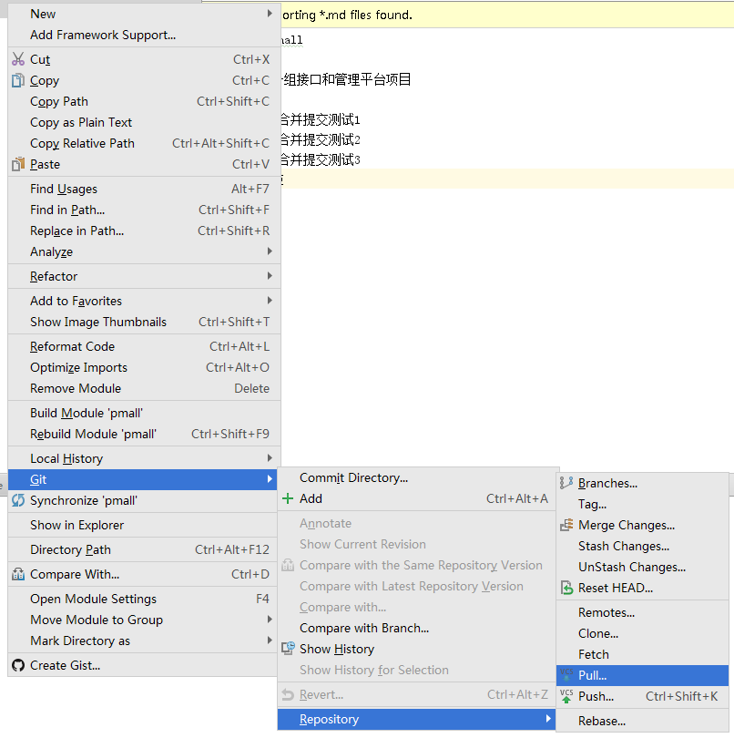734x738 pixels.
Task: Choose Optimize Imports
Action: tap(145, 367)
